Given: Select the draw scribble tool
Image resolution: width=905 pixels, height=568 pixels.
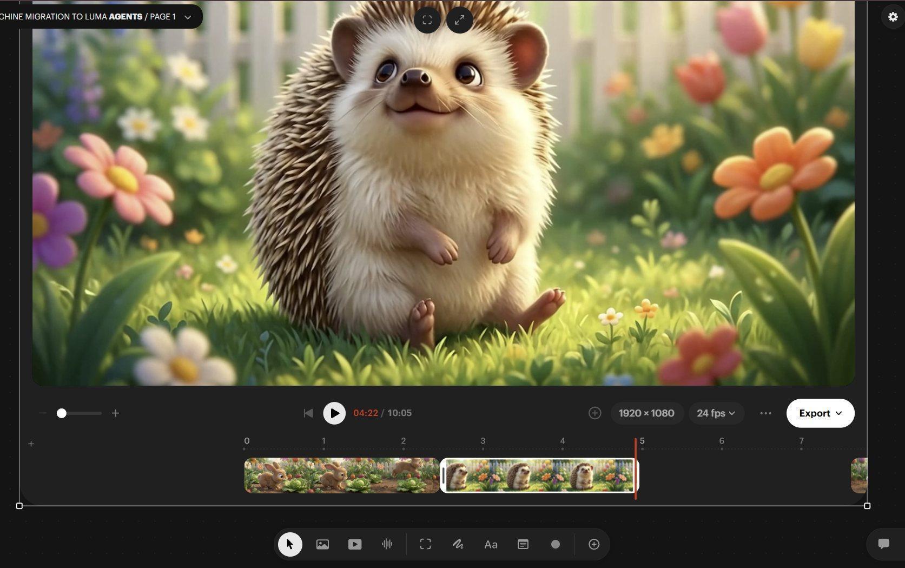Looking at the screenshot, I should 458,544.
